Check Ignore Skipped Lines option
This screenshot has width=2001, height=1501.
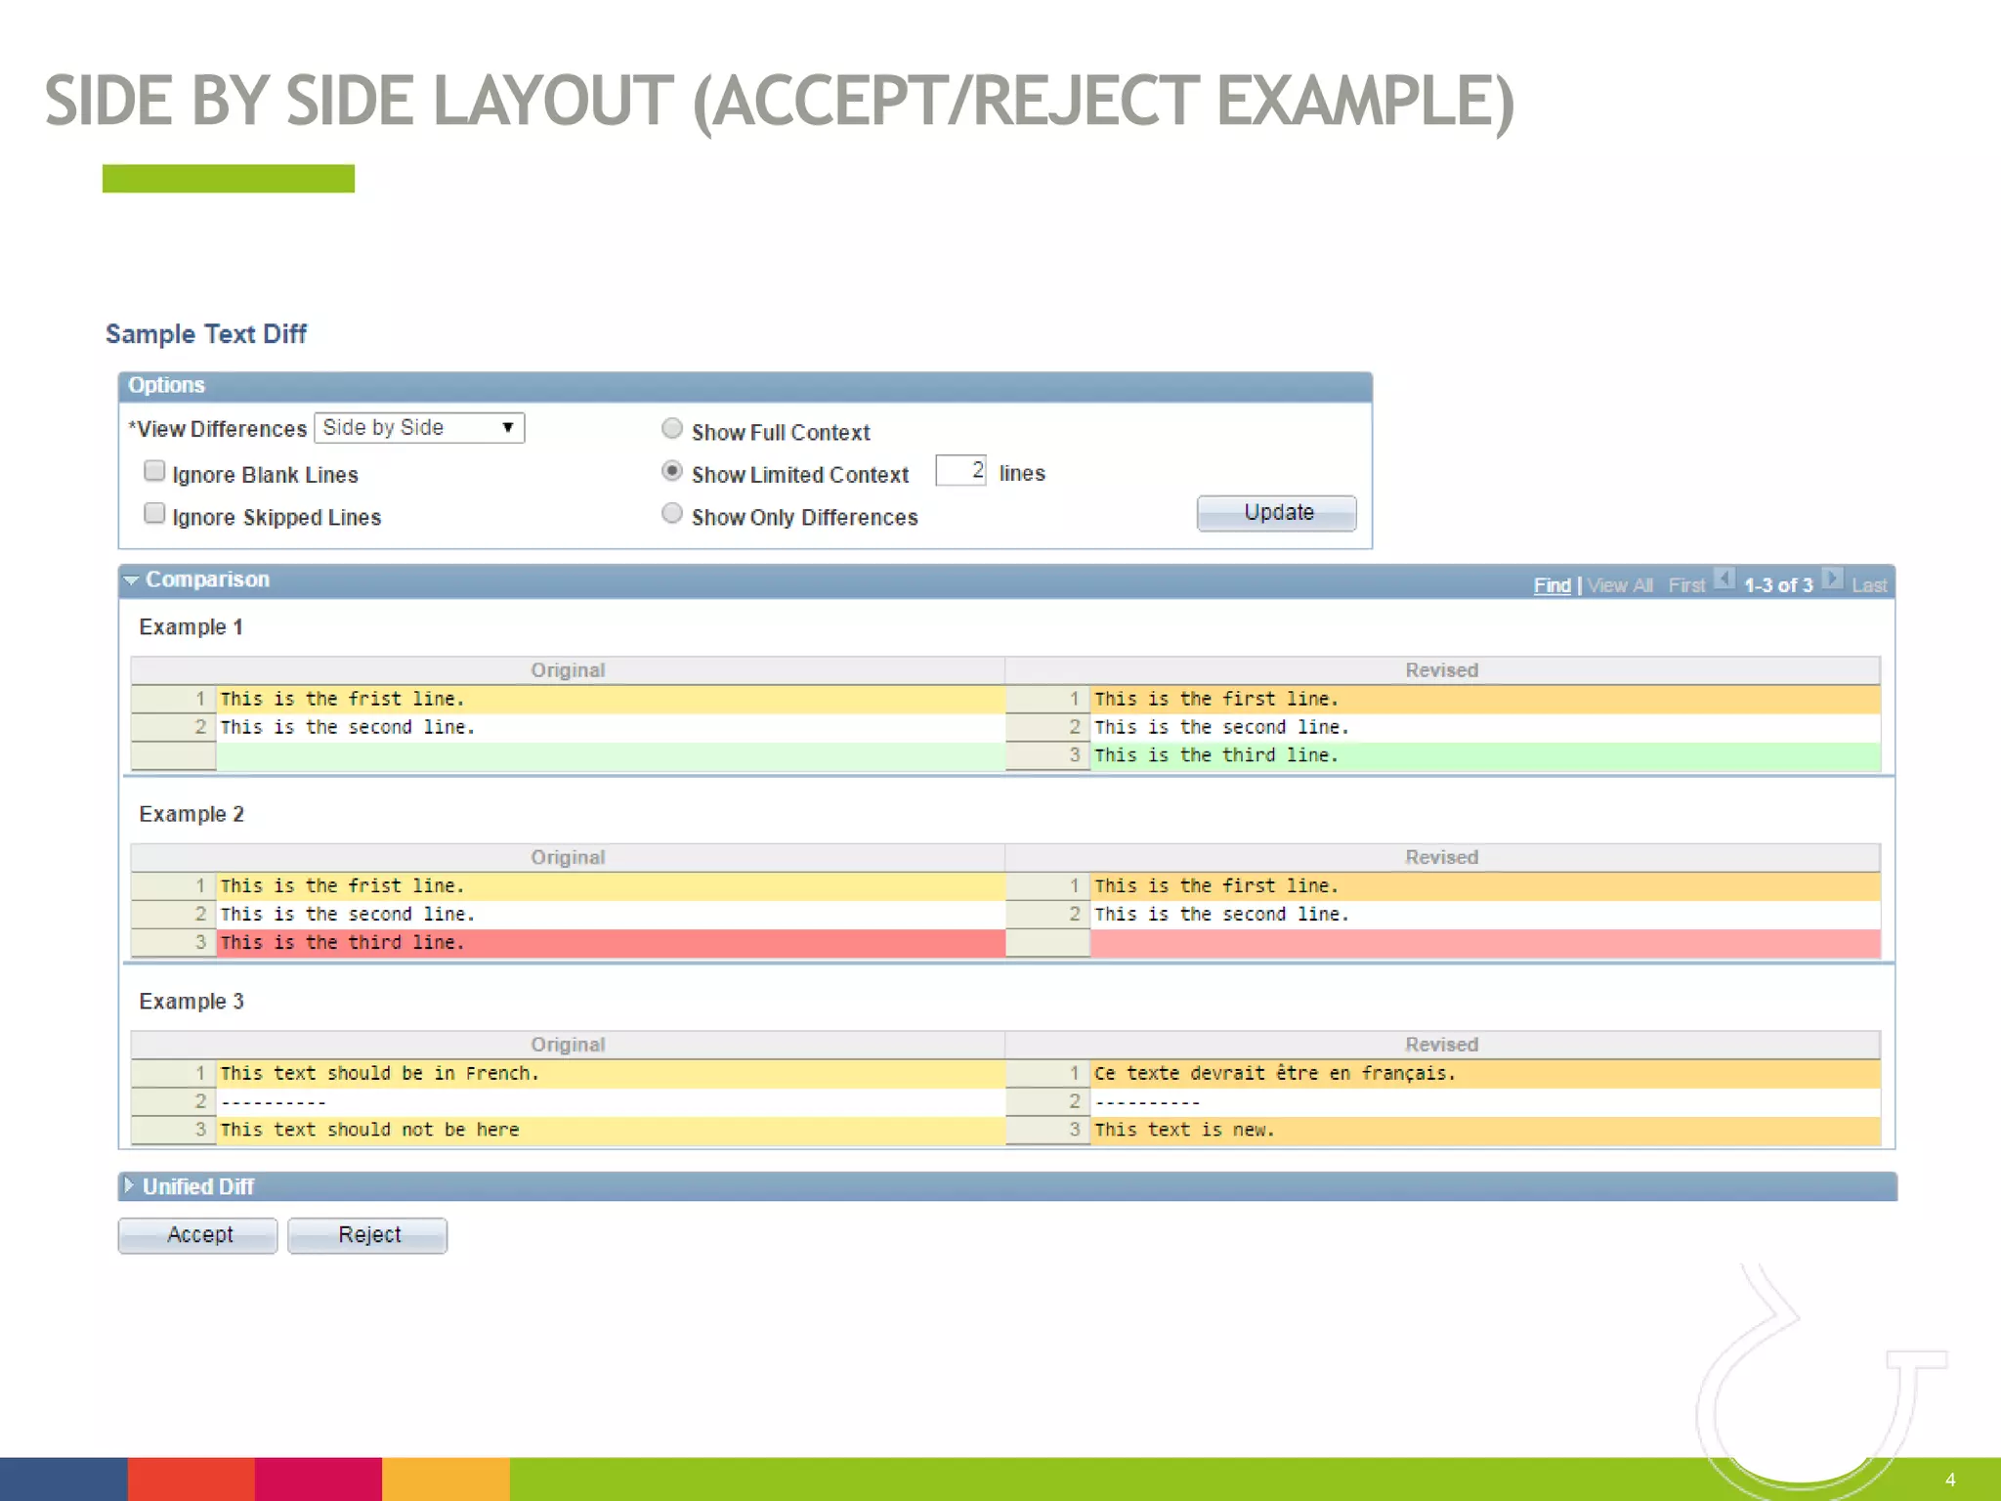[154, 514]
